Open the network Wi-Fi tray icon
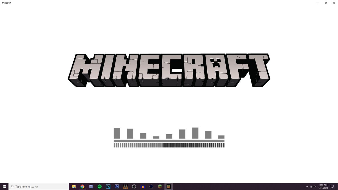Viewport: 338px width, 190px height. pos(311,187)
